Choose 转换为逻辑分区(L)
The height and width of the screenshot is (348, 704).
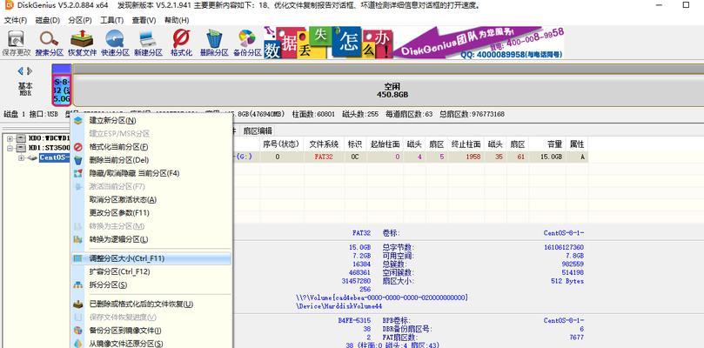tap(151, 239)
